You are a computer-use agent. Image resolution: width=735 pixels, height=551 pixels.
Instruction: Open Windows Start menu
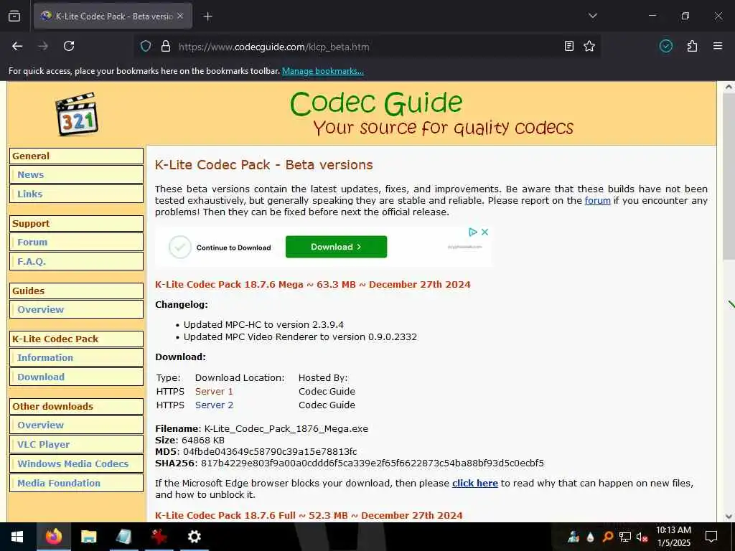point(17,537)
